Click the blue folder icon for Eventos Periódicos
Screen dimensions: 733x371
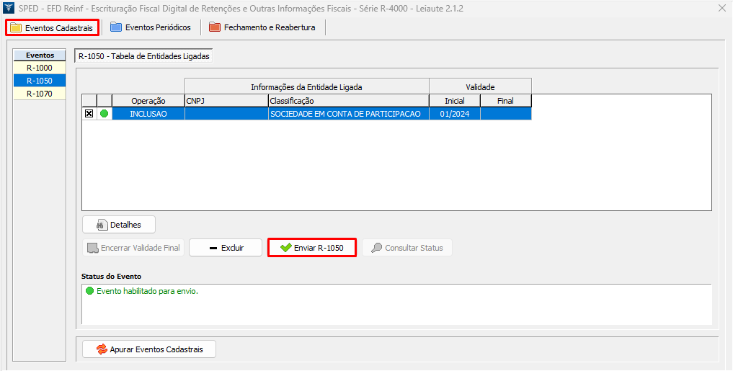click(116, 27)
